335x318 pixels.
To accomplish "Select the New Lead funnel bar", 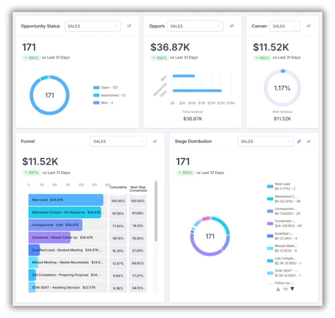I will pyautogui.click(x=66, y=200).
